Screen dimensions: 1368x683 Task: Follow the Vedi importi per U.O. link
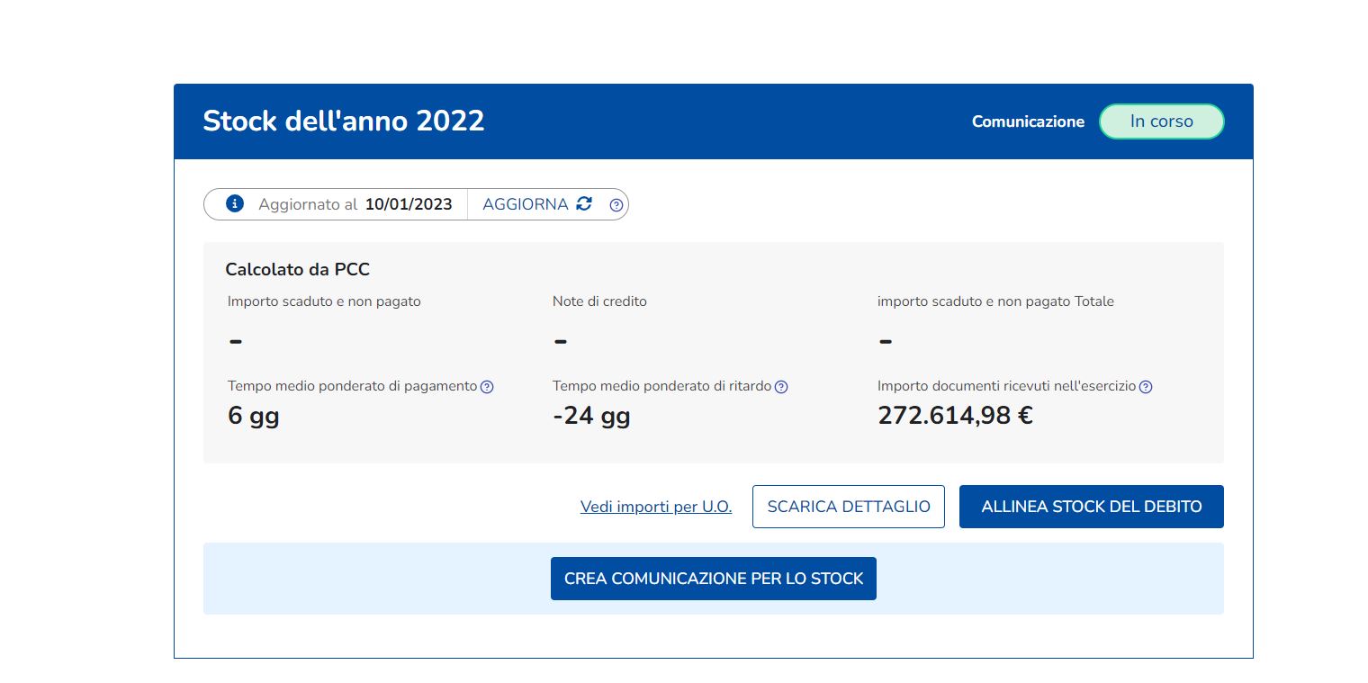pos(656,507)
